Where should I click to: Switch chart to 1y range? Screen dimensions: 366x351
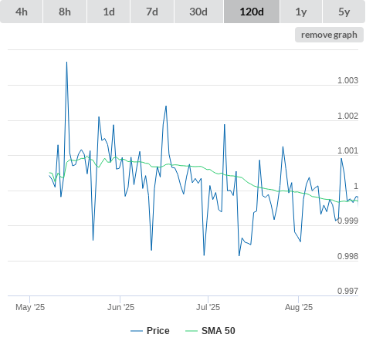click(x=301, y=12)
